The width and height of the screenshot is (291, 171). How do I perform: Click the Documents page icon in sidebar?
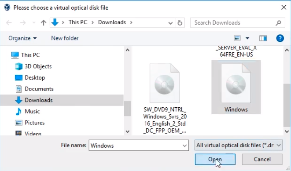pos(18,89)
